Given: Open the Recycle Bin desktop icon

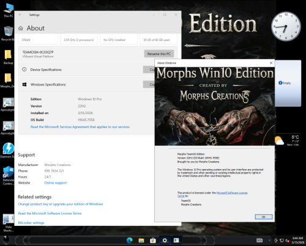Looking at the screenshot, I should point(8,34).
